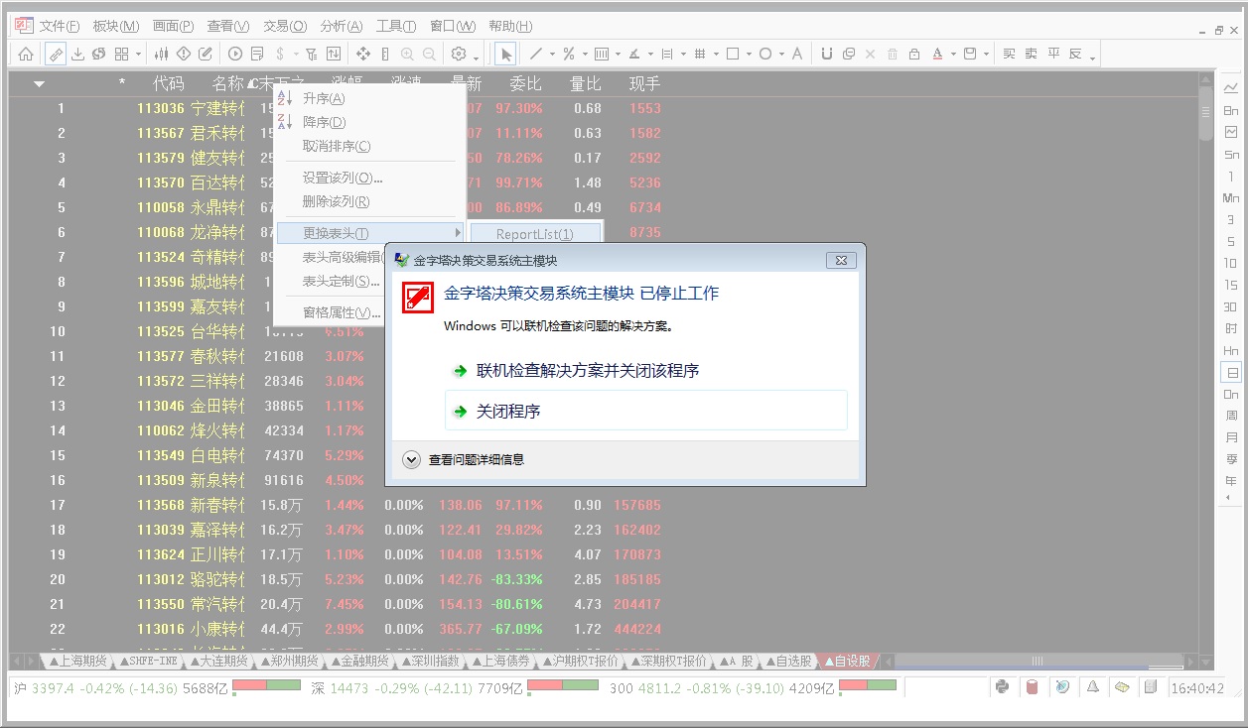Select the candlestick chart icon

coord(162,54)
